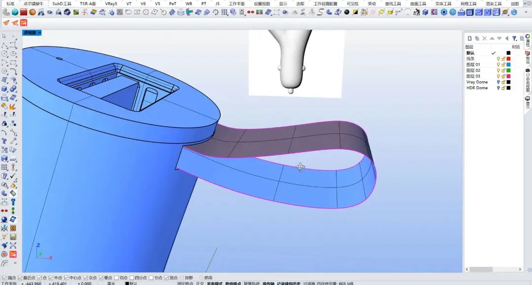The height and width of the screenshot is (285, 532).
Task: Click the new layer icon in layers panel
Action: click(x=470, y=38)
